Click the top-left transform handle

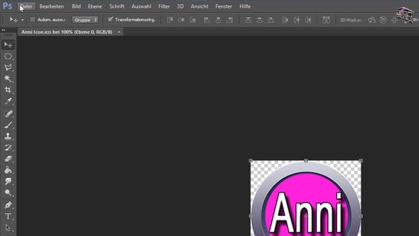point(251,161)
